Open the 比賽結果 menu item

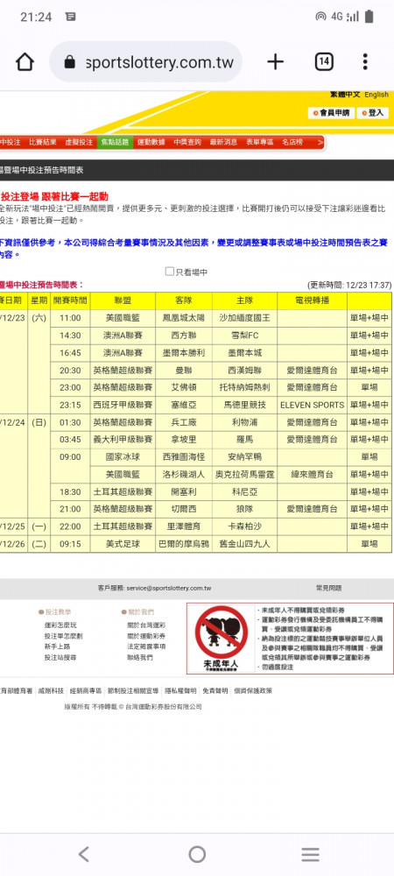click(43, 143)
